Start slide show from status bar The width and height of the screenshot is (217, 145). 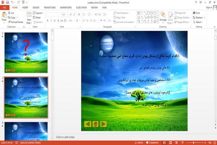pos(183,142)
